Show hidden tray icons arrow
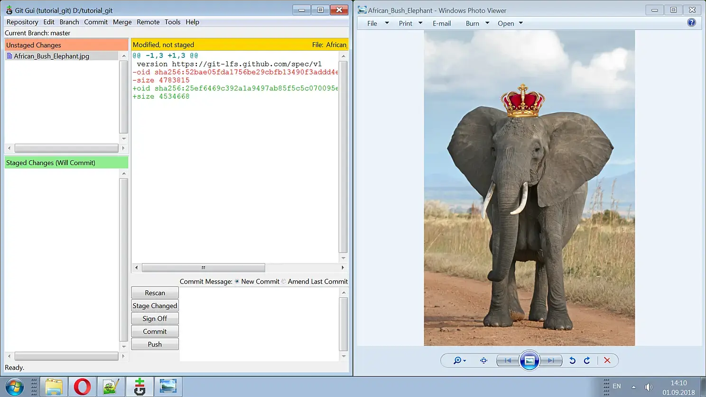 633,387
